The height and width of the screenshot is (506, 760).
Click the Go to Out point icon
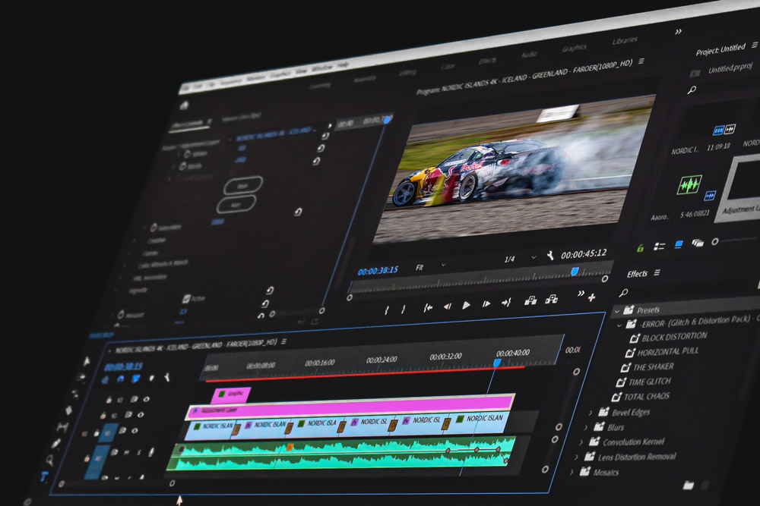point(505,303)
